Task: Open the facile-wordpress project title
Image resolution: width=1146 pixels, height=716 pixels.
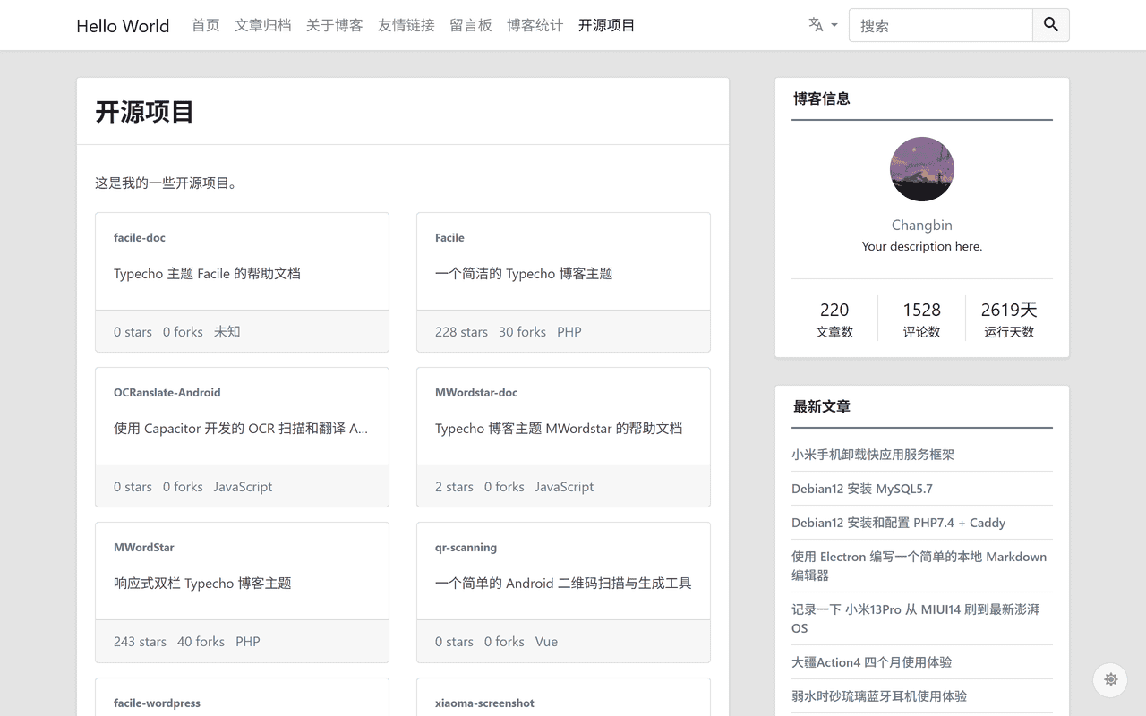Action: [157, 703]
